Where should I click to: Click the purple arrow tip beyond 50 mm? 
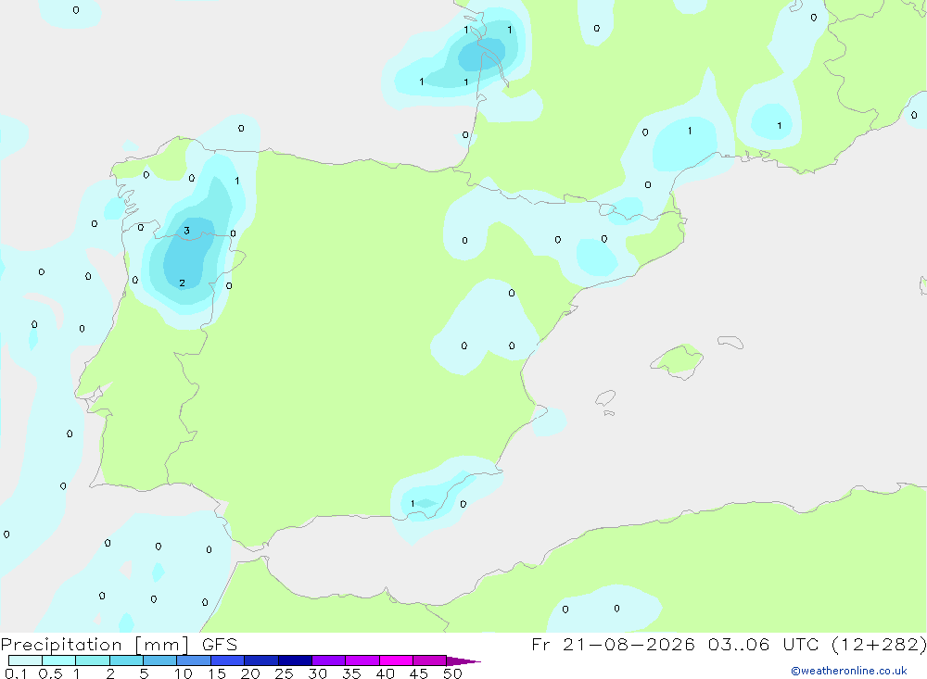(463, 660)
